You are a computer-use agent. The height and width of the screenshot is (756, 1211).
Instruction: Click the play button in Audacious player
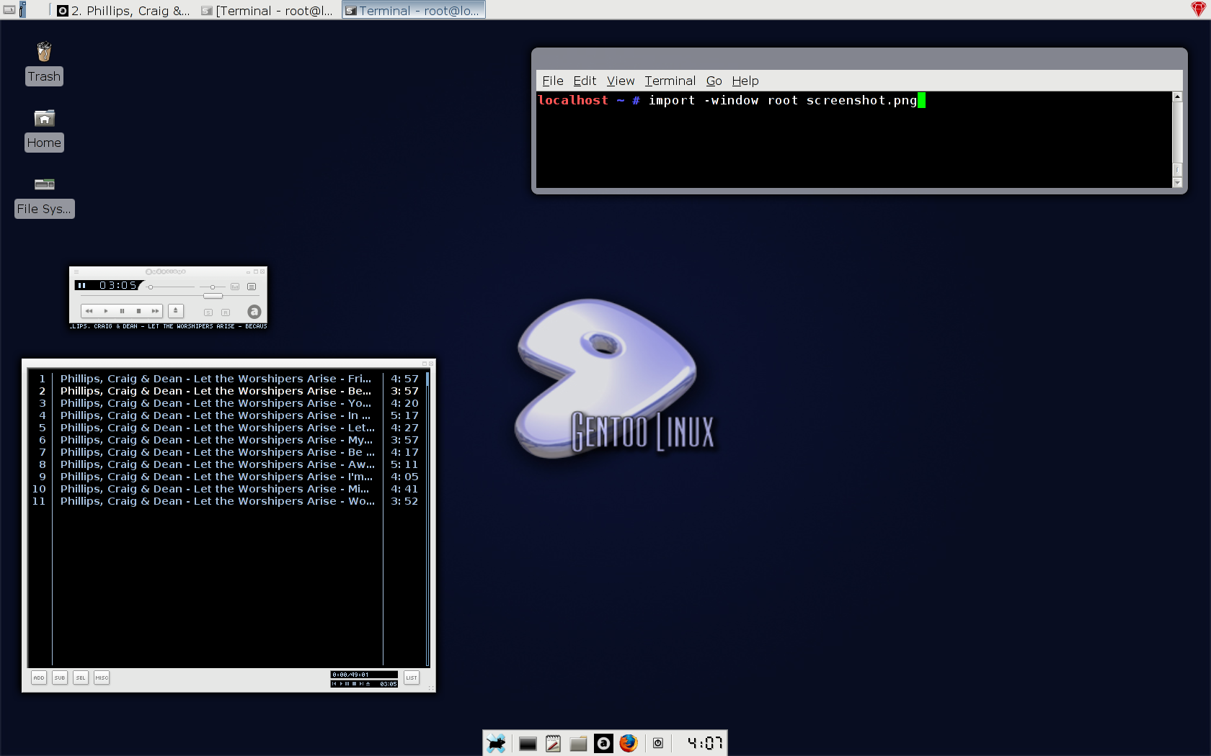tap(106, 311)
